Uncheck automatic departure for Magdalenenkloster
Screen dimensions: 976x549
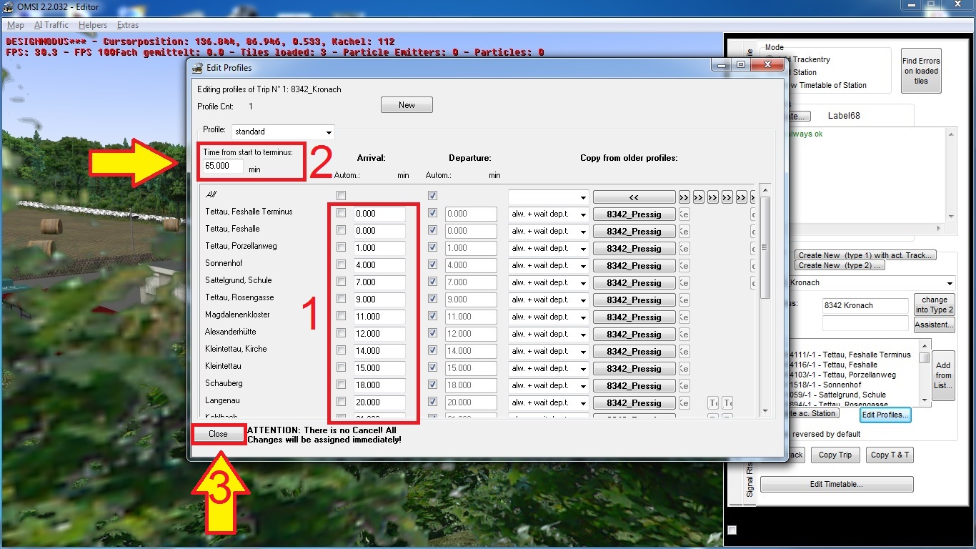432,316
